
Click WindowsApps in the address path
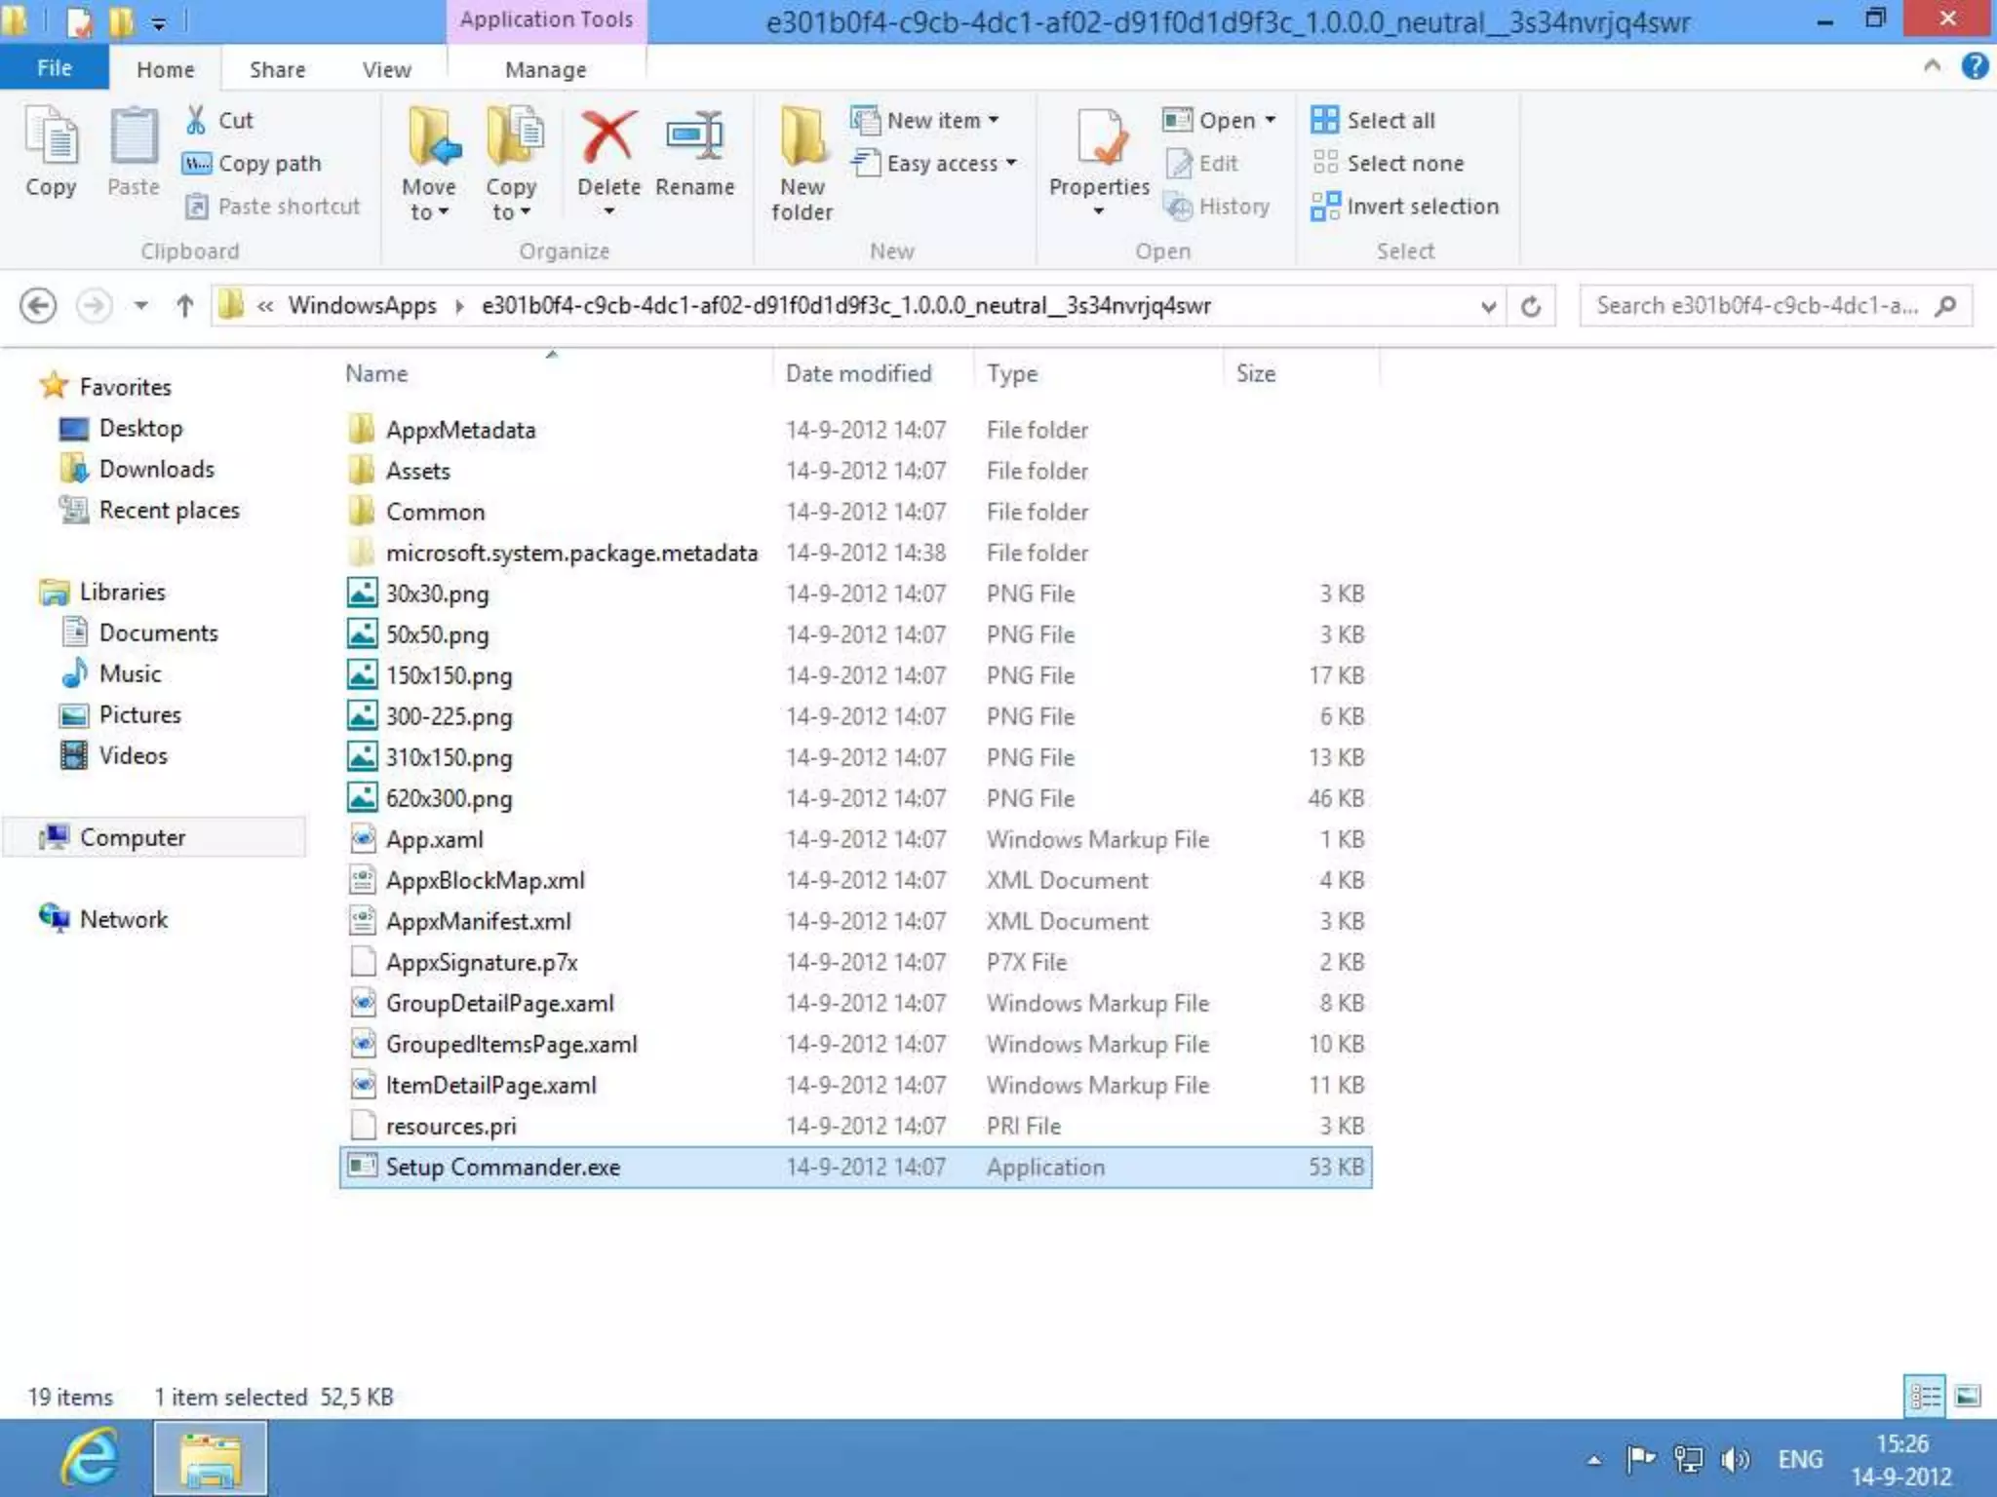coord(362,306)
